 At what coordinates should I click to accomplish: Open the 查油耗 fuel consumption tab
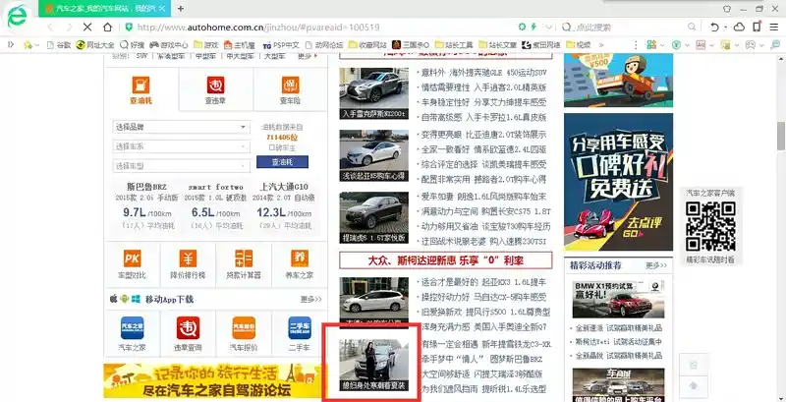pos(140,89)
